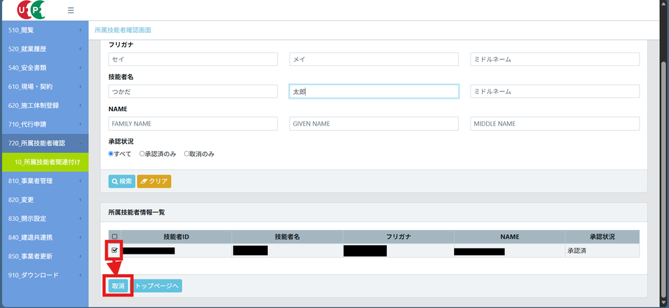Uncheck the checkbox in the 承認済 row

click(114, 250)
